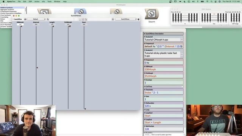Click the LoopEnd field !Start + !Length
Image resolution: width=242 pixels, height=136 pixels.
163,122
